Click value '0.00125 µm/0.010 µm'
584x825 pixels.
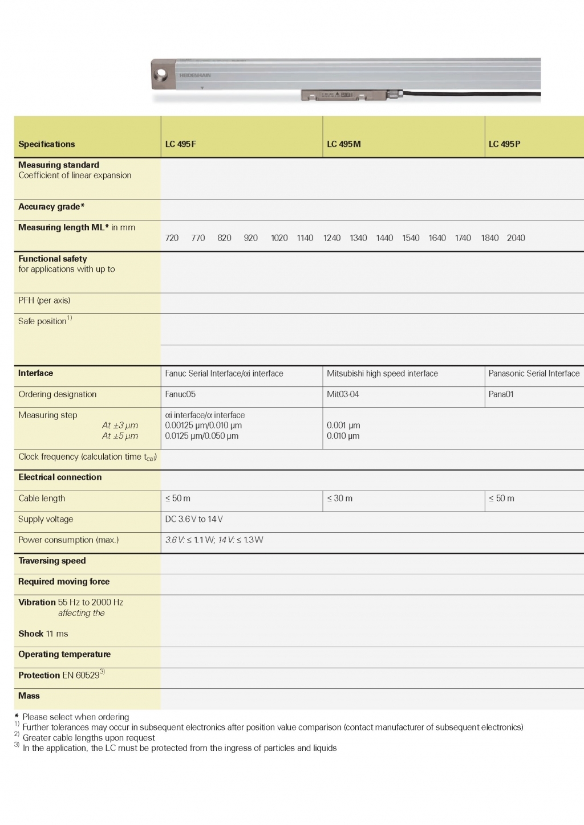tap(203, 426)
